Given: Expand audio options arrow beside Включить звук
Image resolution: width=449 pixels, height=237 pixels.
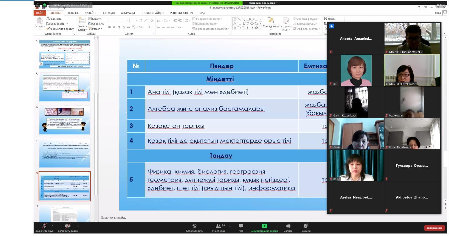Looking at the screenshot, I should click(x=52, y=226).
